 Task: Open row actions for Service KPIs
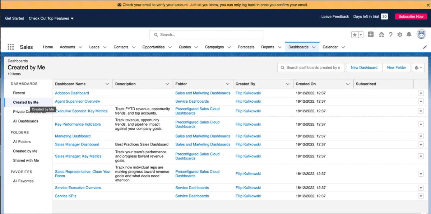click(421, 196)
